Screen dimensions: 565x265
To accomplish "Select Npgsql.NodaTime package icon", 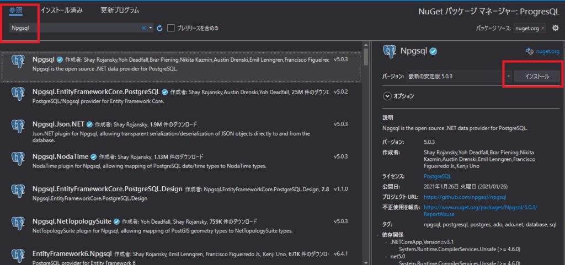I will 17,158.
